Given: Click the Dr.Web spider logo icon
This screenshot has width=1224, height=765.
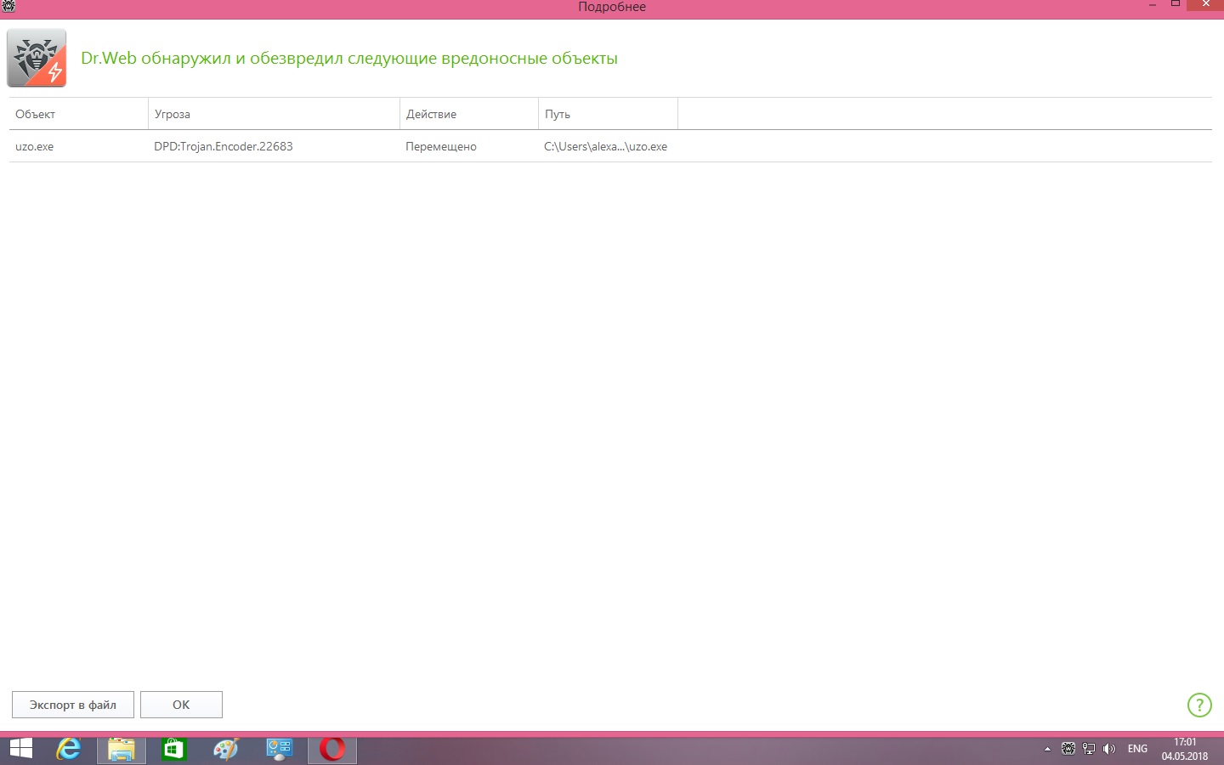Looking at the screenshot, I should [x=37, y=58].
